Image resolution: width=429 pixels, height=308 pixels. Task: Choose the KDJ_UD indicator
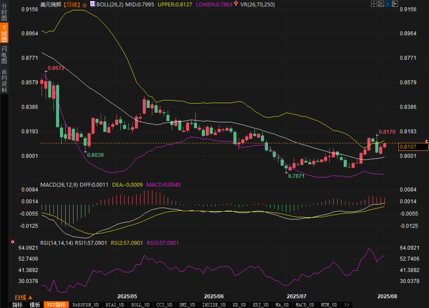coord(261,305)
